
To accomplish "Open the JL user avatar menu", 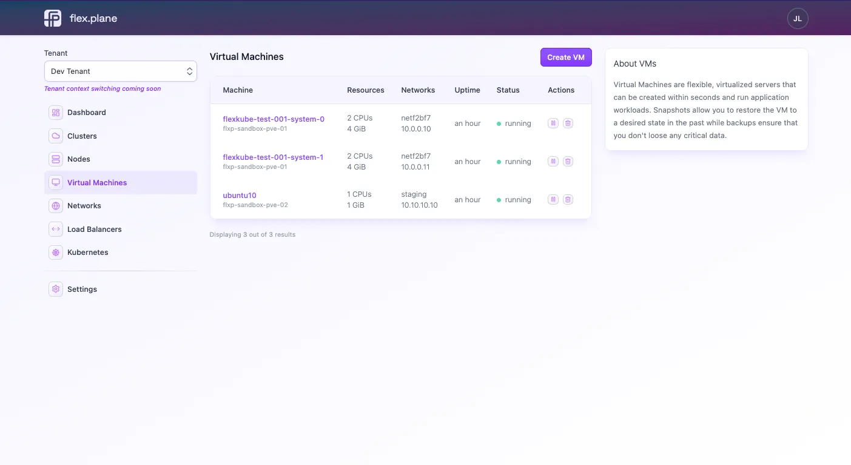I will 798,19.
